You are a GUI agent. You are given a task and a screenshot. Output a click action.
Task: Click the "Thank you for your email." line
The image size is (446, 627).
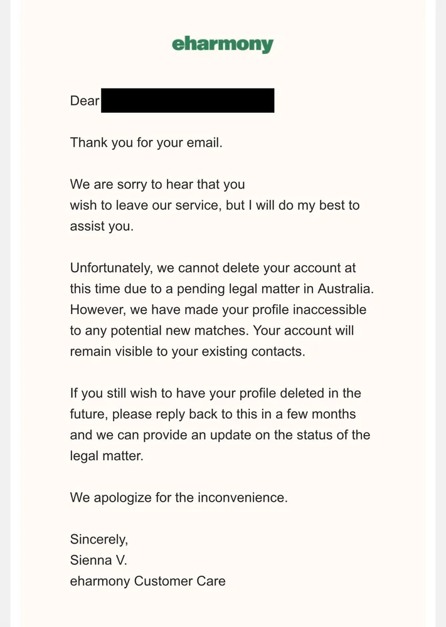click(x=146, y=142)
